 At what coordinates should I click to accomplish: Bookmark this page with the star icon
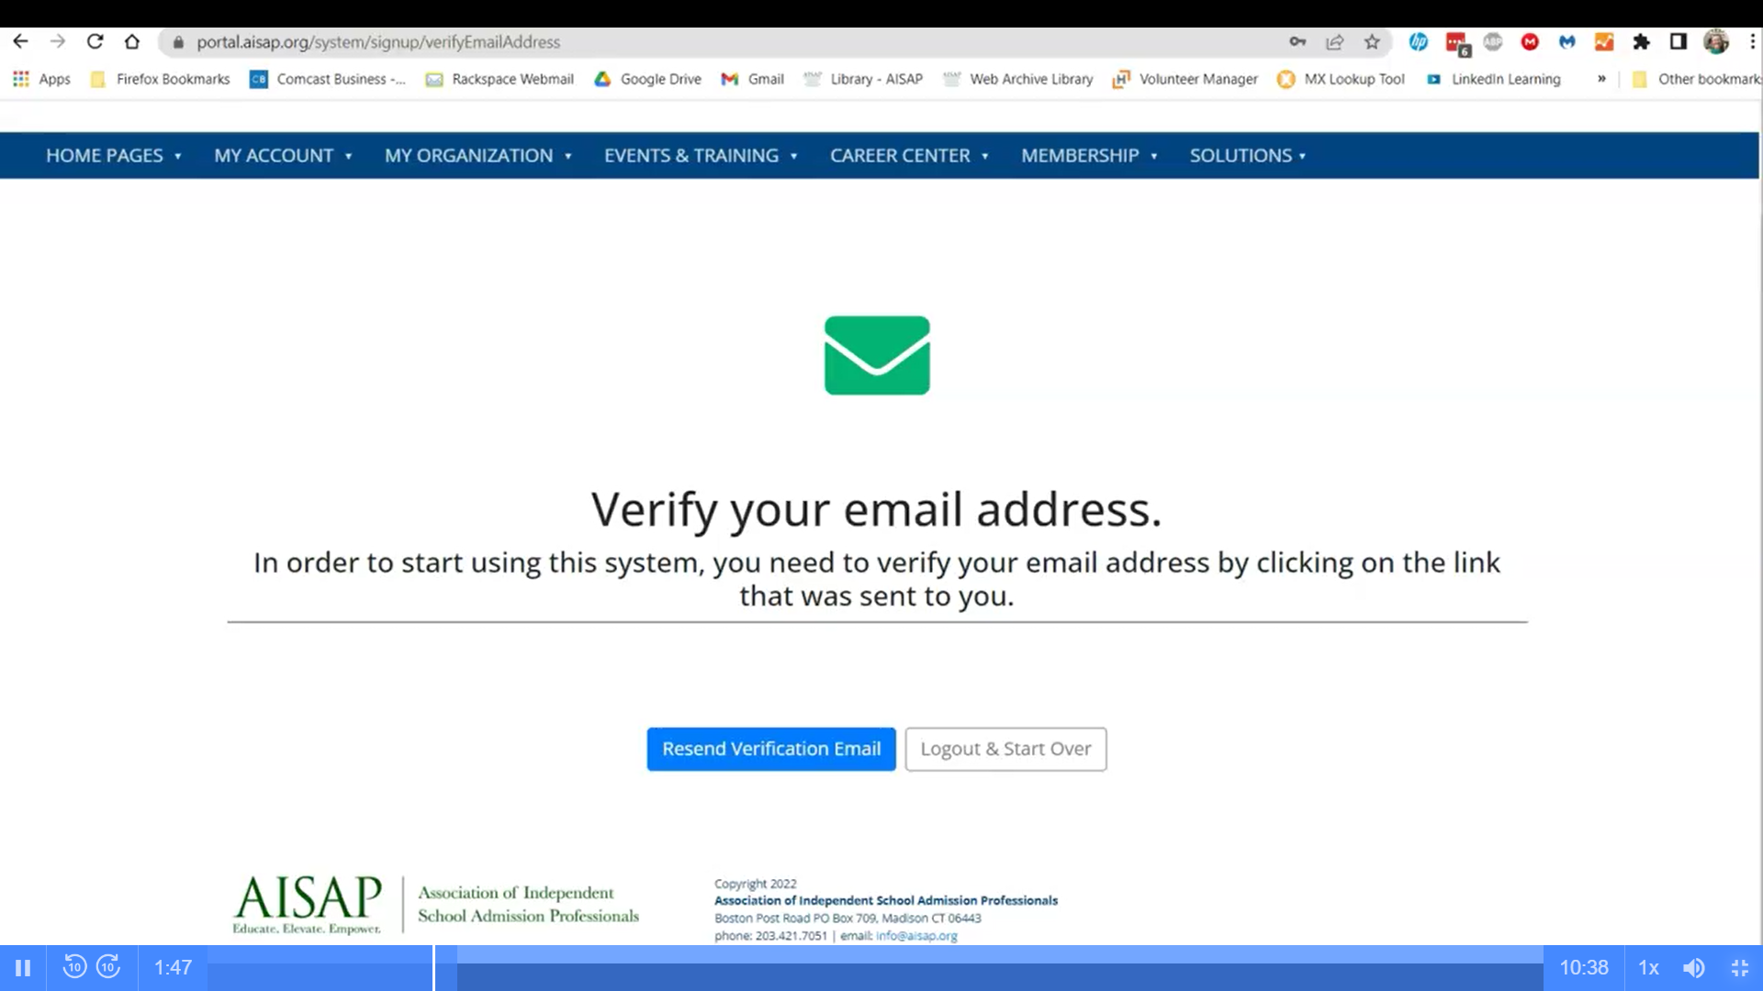coord(1373,42)
